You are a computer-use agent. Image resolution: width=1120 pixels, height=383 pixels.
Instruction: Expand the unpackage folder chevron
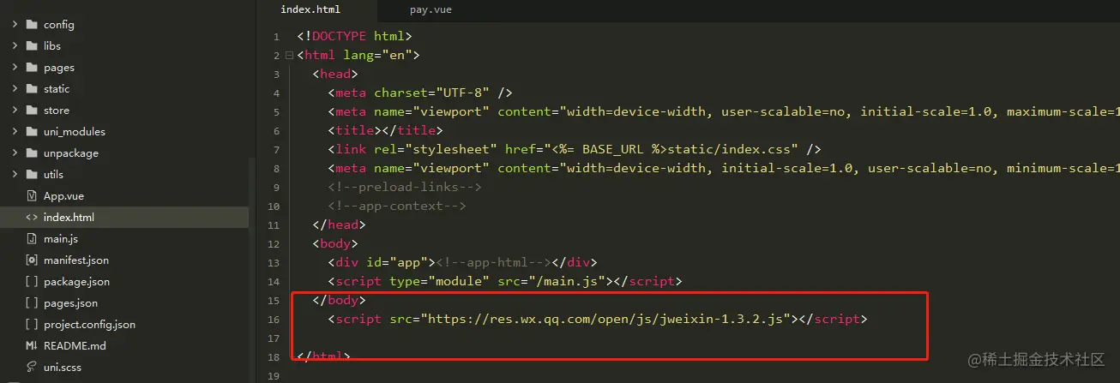tap(15, 153)
